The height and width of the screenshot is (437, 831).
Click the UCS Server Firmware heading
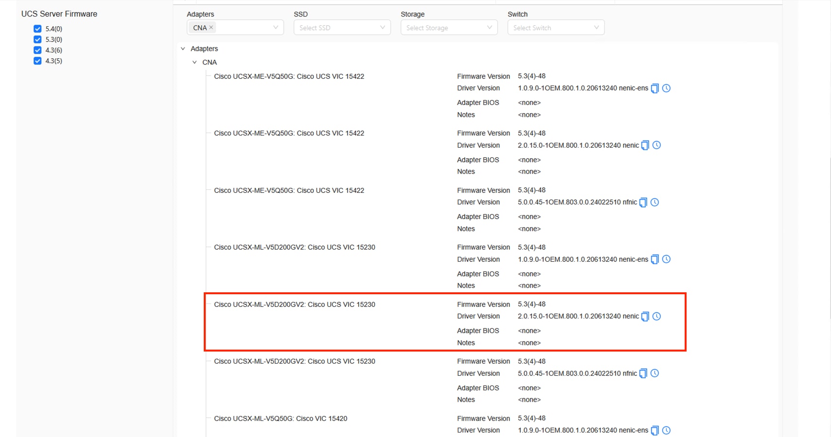pyautogui.click(x=59, y=14)
